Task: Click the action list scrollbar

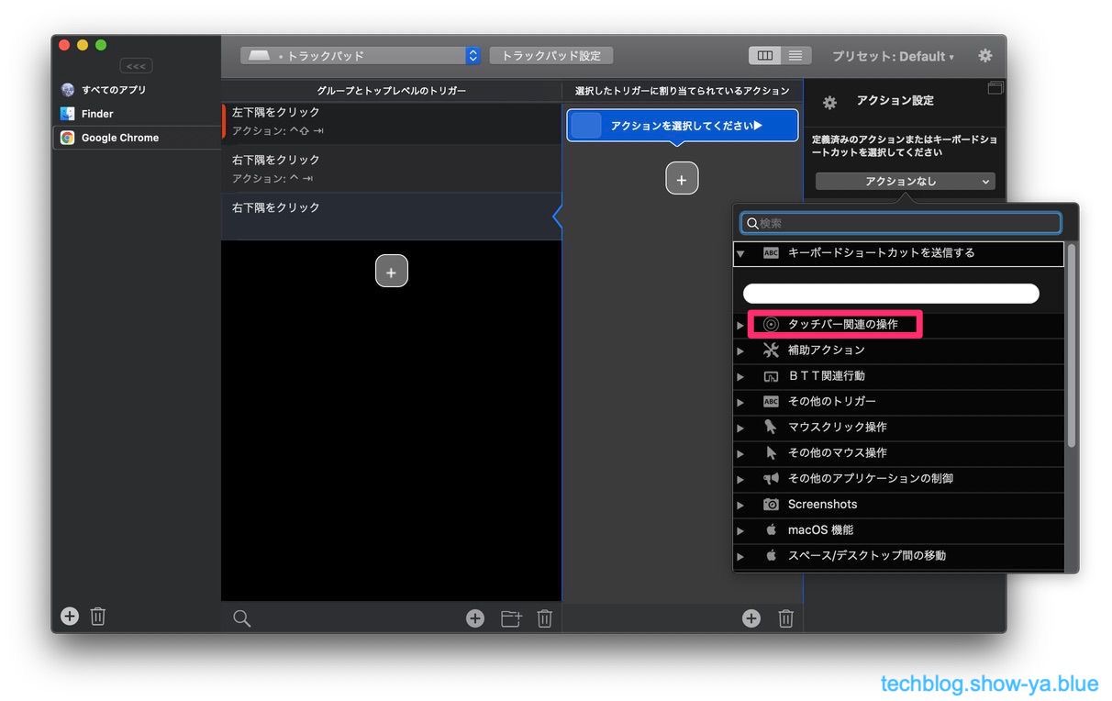Action: click(1071, 349)
